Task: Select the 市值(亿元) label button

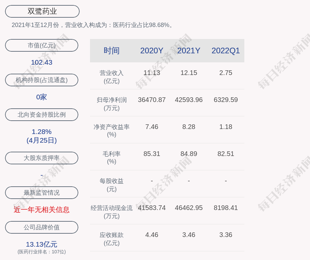Action: pos(42,45)
